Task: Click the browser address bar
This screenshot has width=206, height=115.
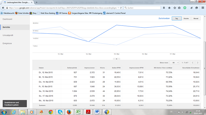Action: (62, 8)
